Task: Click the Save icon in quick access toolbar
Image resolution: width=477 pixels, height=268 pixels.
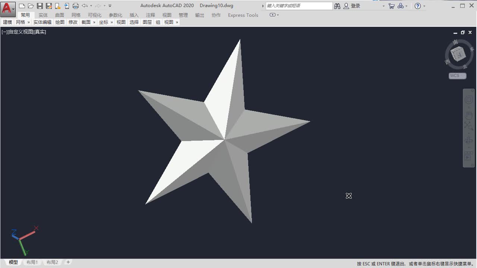Action: [40, 6]
